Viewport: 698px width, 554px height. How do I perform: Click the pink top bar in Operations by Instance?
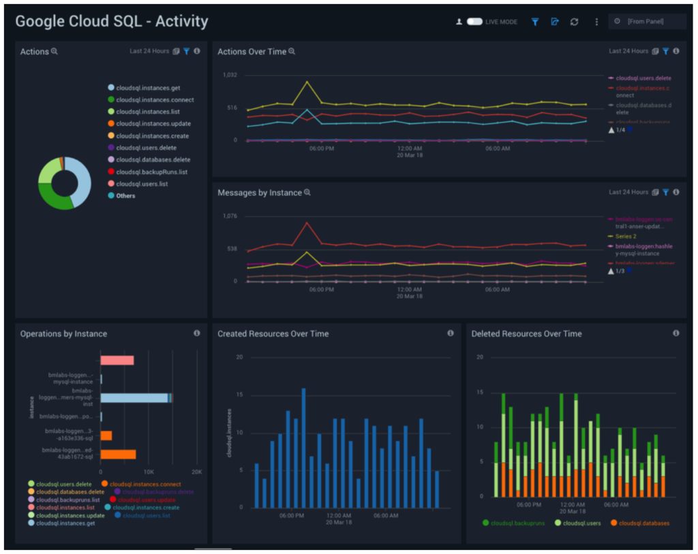point(117,361)
